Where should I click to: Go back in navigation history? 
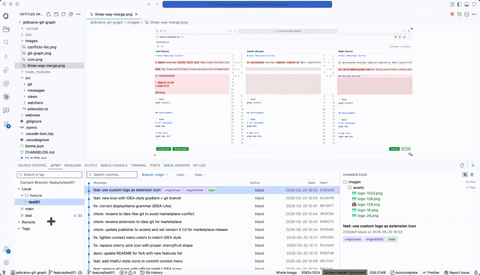click(x=149, y=4)
